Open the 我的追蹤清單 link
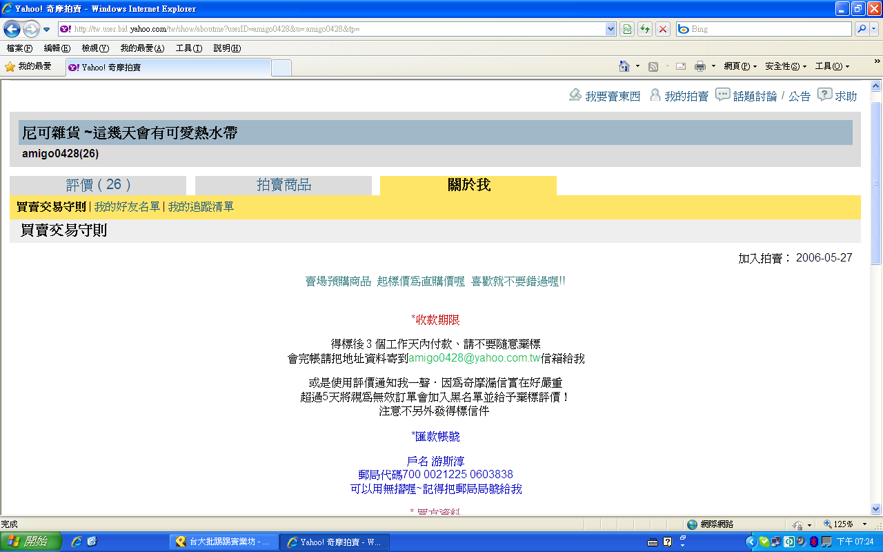The width and height of the screenshot is (883, 552). point(201,207)
